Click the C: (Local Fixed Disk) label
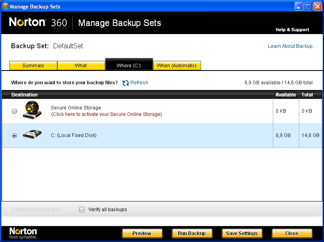324x242 pixels. 73,135
